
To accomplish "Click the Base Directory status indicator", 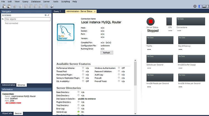I will 79,92.
